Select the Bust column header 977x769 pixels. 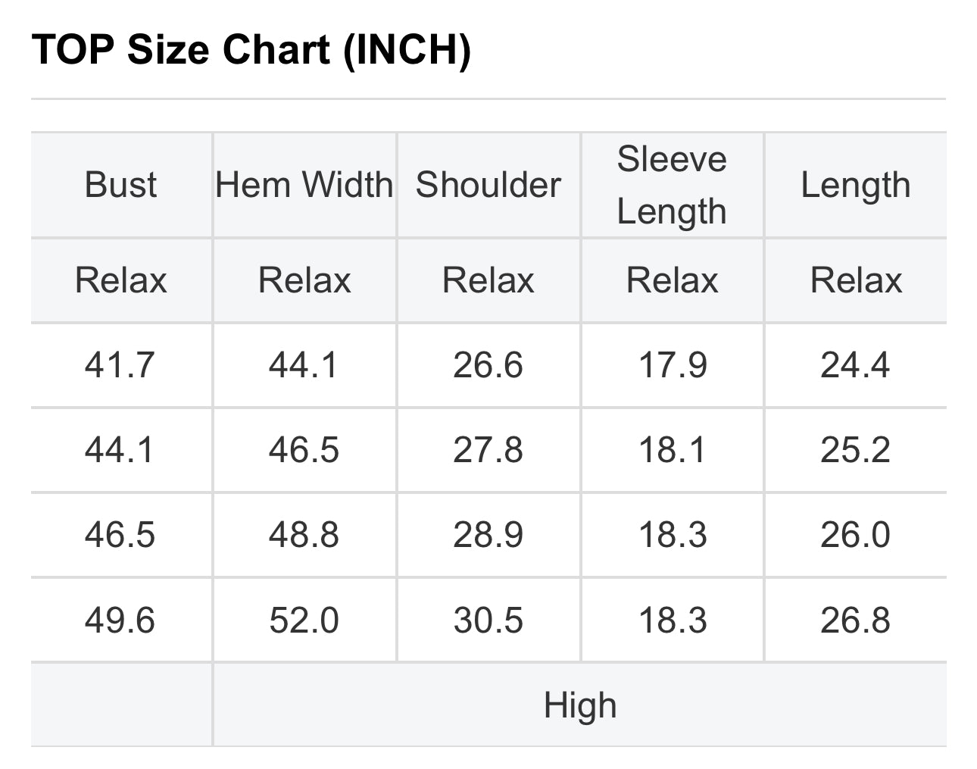point(120,185)
